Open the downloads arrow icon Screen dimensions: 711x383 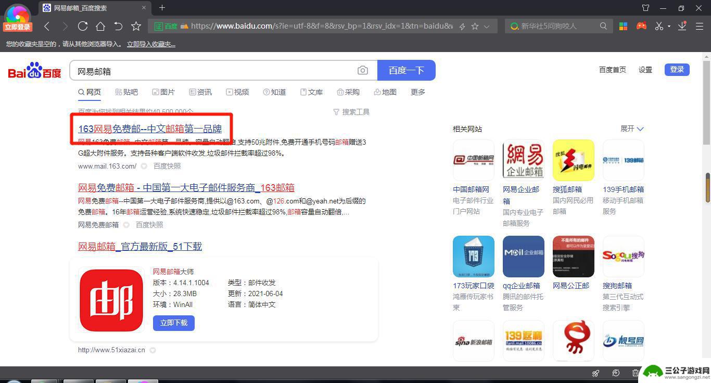[x=682, y=25]
